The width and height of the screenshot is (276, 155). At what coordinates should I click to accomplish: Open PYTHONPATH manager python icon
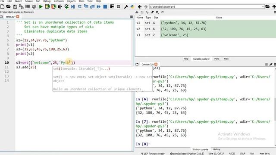[x=132, y=7]
